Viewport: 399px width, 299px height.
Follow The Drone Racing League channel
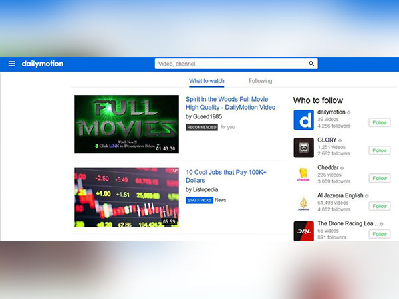380,234
